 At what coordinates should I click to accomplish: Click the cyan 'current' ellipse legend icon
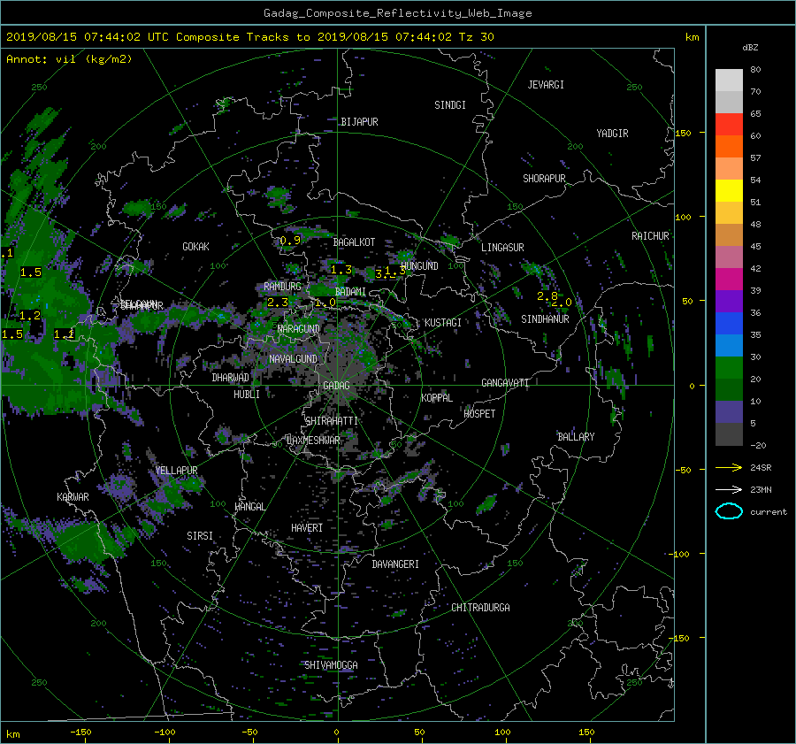729,511
